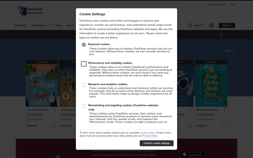Confirm cookie settings

click(156, 143)
